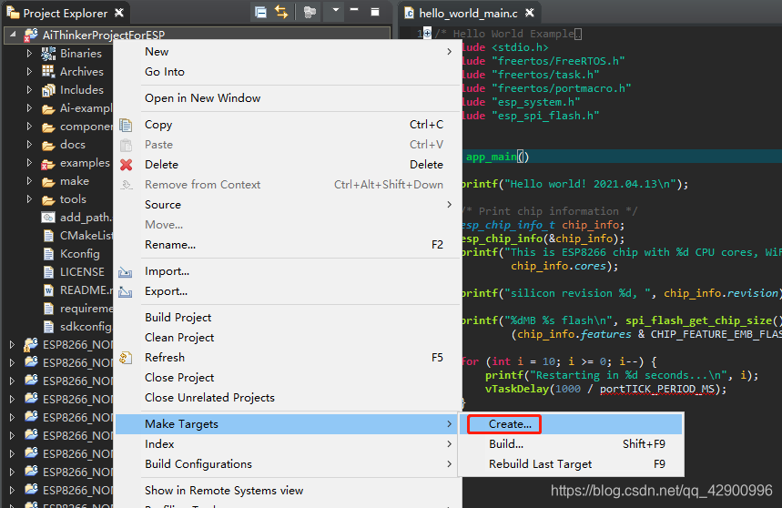Viewport: 782px width, 508px height.
Task: Click the README file Word icon
Action: click(48, 290)
